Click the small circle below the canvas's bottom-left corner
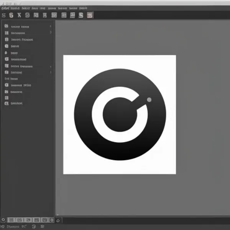This screenshot has height=230, width=230. coord(58,220)
